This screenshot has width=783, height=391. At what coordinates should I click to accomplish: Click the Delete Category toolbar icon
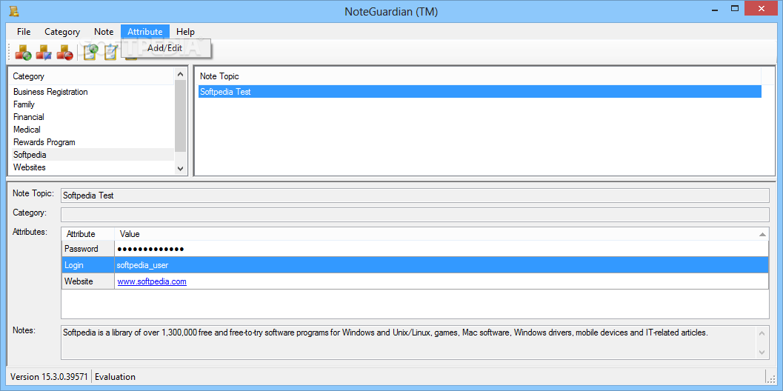click(64, 52)
